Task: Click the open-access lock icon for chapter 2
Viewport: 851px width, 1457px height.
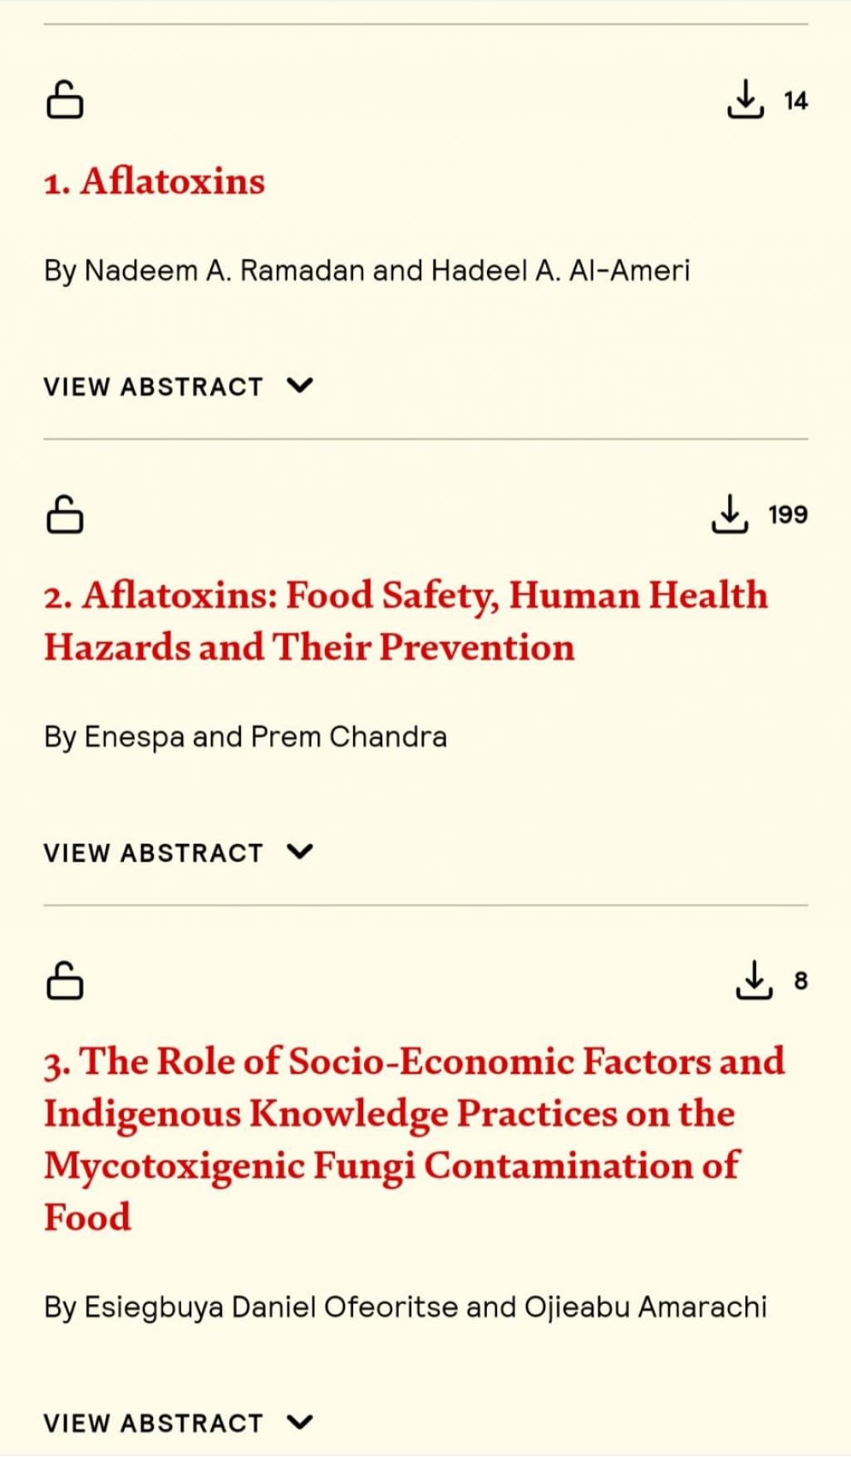Action: (64, 514)
